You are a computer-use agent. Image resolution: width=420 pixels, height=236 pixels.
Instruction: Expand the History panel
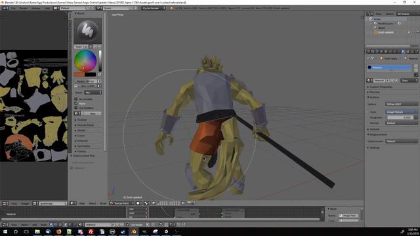pyautogui.click(x=81, y=151)
